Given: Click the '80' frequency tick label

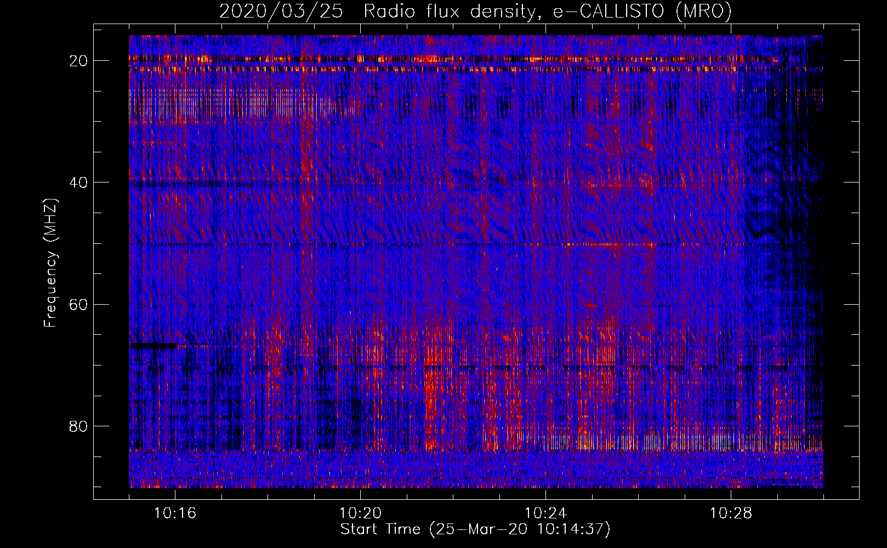Looking at the screenshot, I should point(79,426).
